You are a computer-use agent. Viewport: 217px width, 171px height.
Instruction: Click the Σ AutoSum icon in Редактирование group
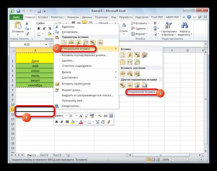click(x=155, y=23)
